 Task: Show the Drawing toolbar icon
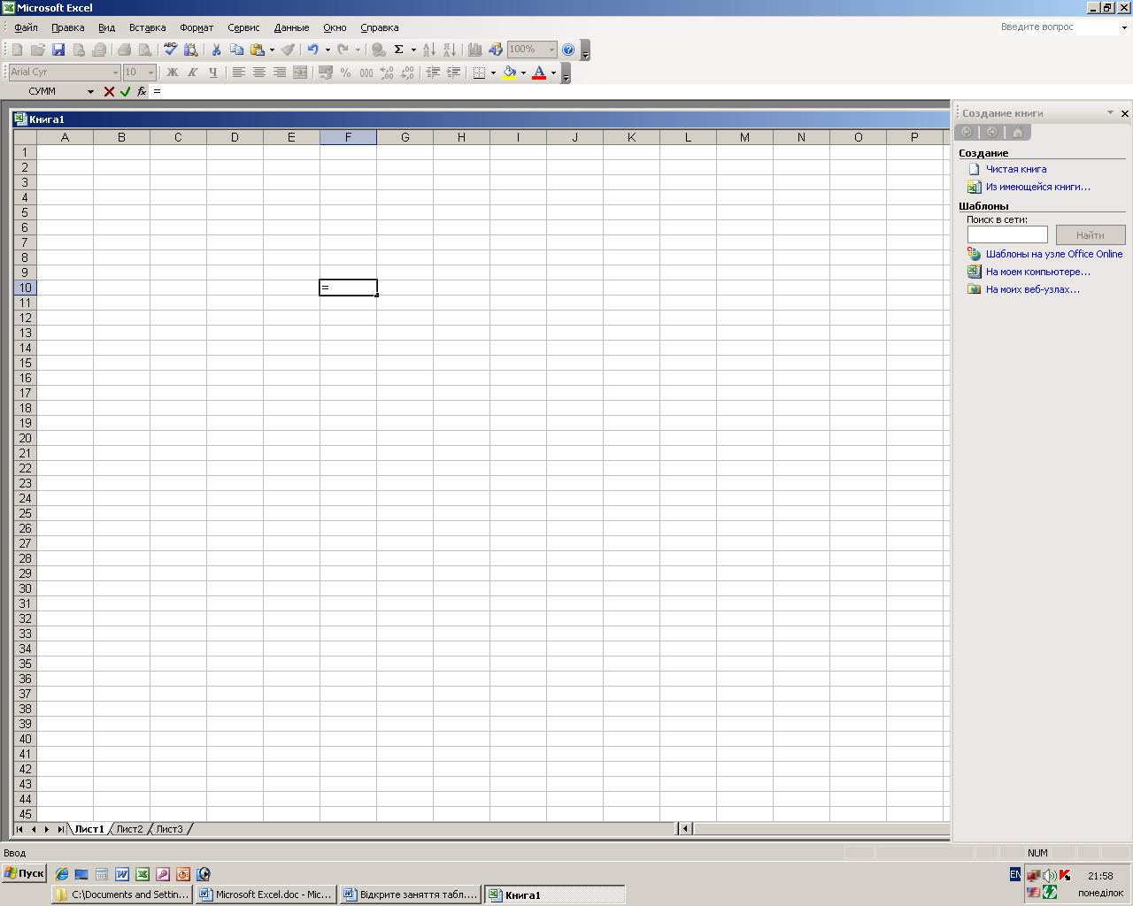[496, 50]
